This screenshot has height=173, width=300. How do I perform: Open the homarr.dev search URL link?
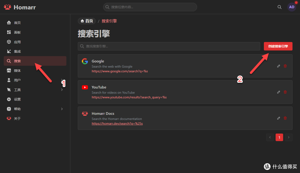tap(117, 123)
